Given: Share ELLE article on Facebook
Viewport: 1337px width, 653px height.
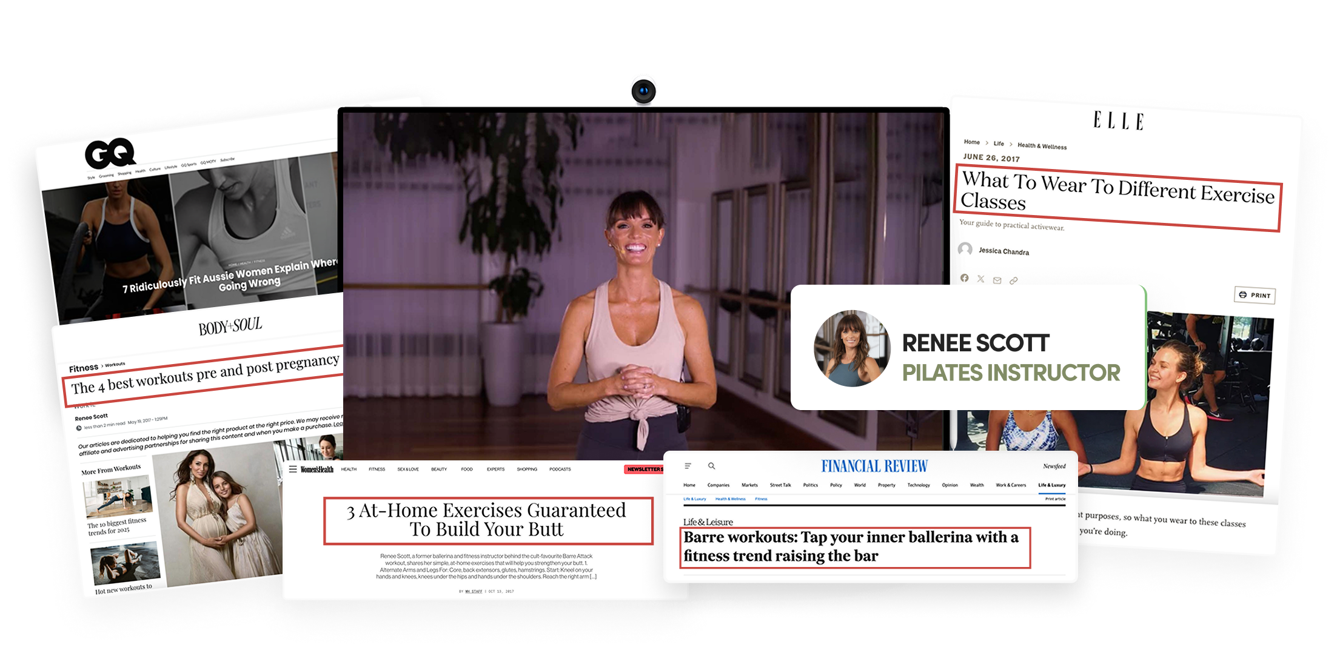Looking at the screenshot, I should pos(964,278).
